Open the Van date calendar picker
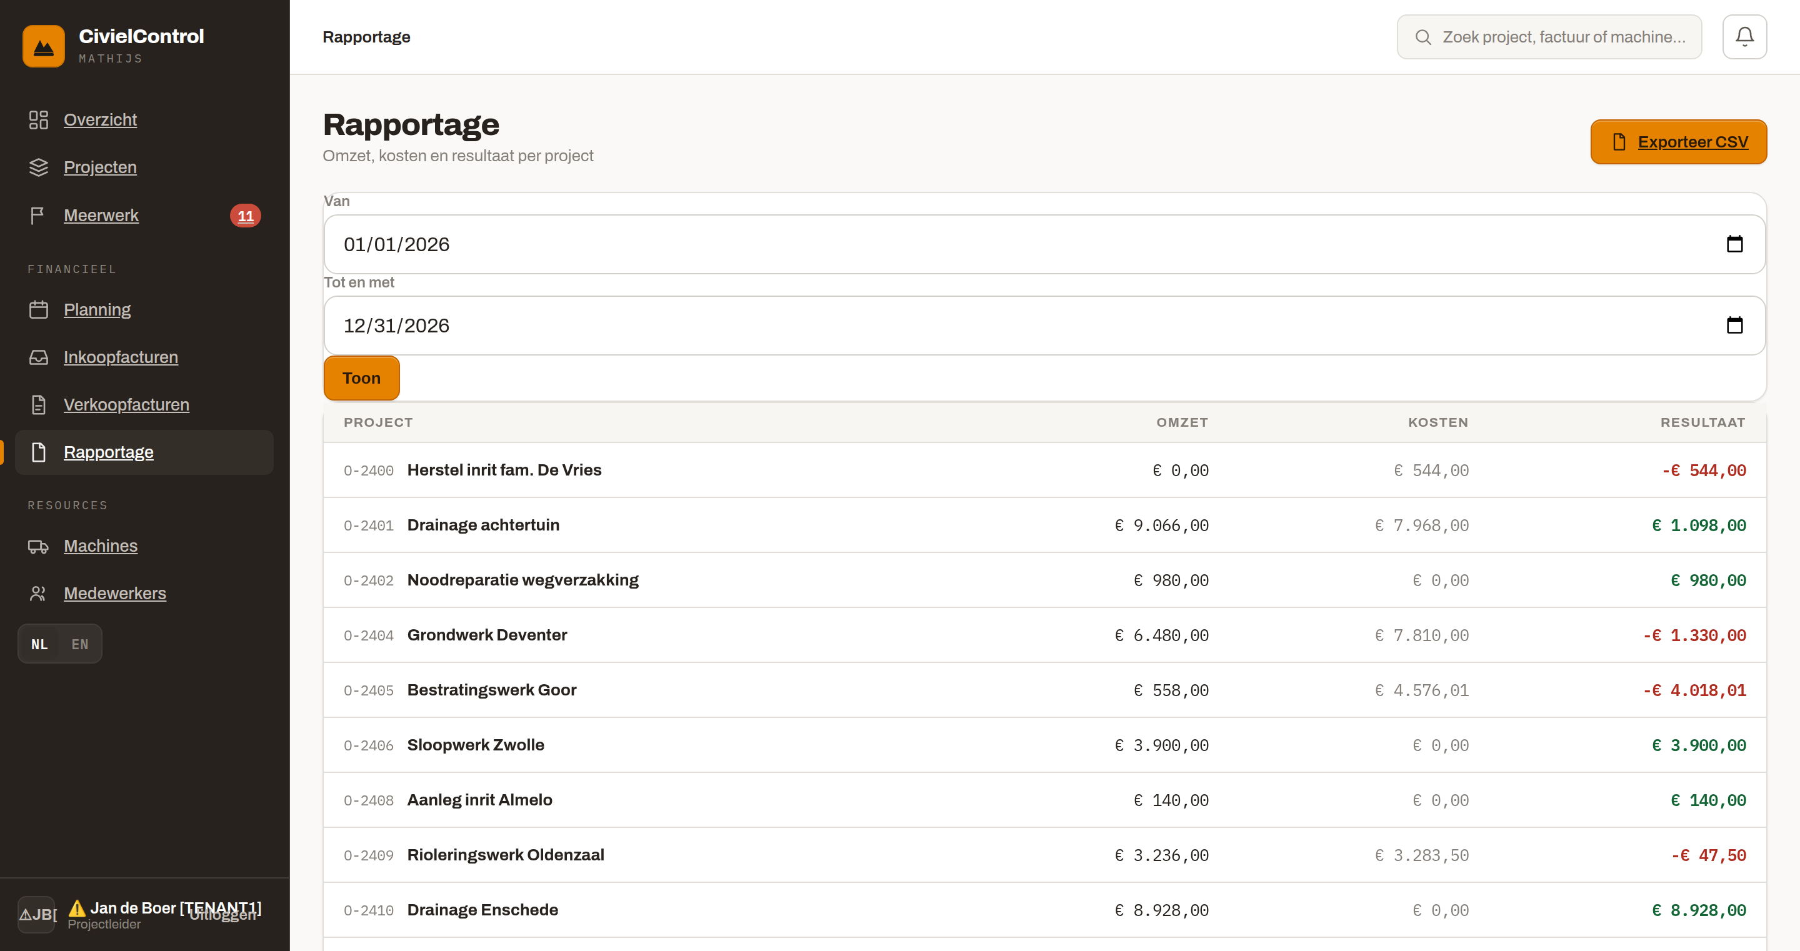 pyautogui.click(x=1734, y=244)
